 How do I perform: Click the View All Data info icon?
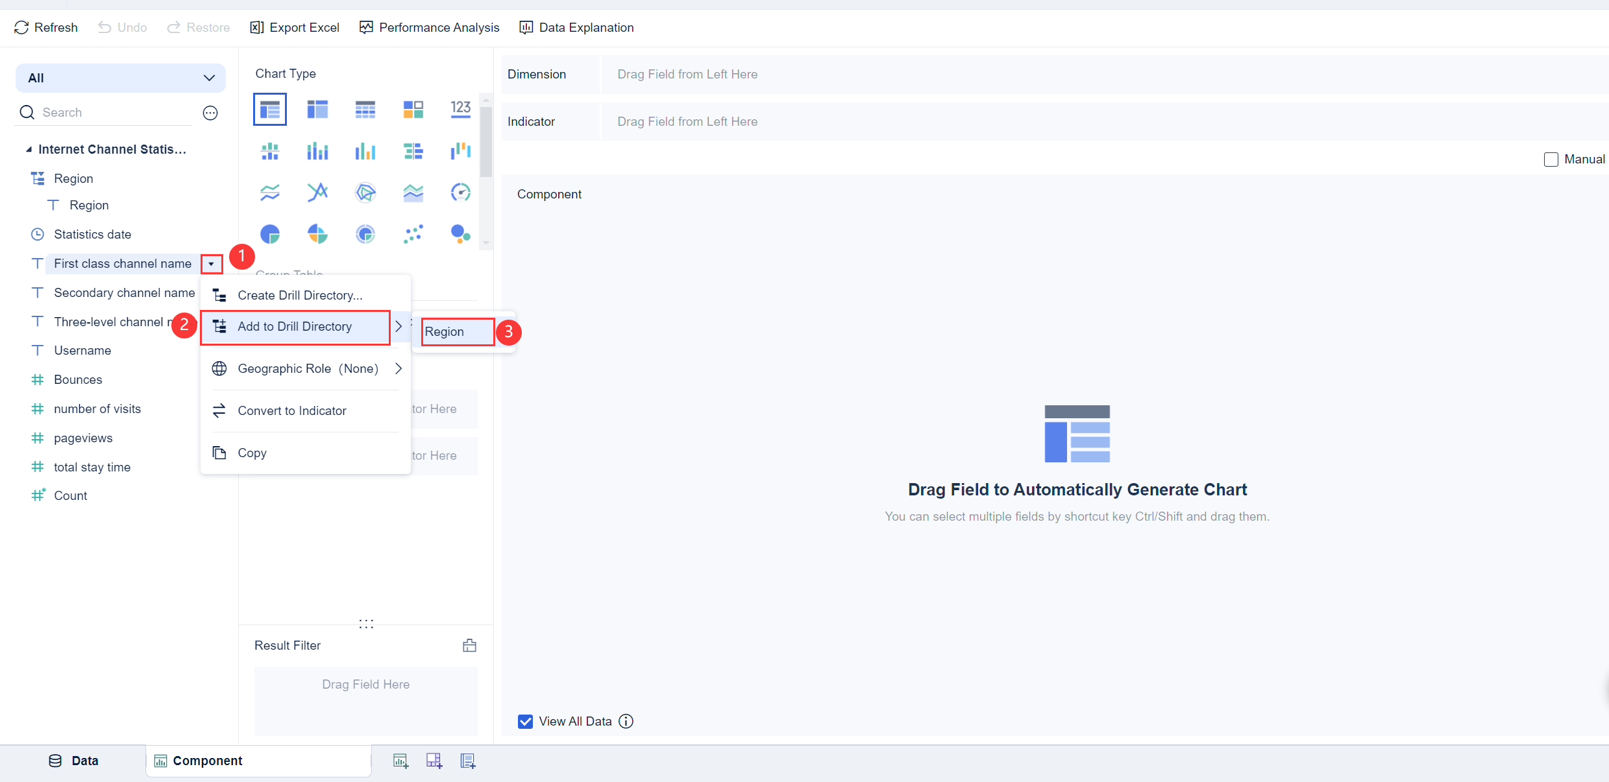click(x=626, y=721)
